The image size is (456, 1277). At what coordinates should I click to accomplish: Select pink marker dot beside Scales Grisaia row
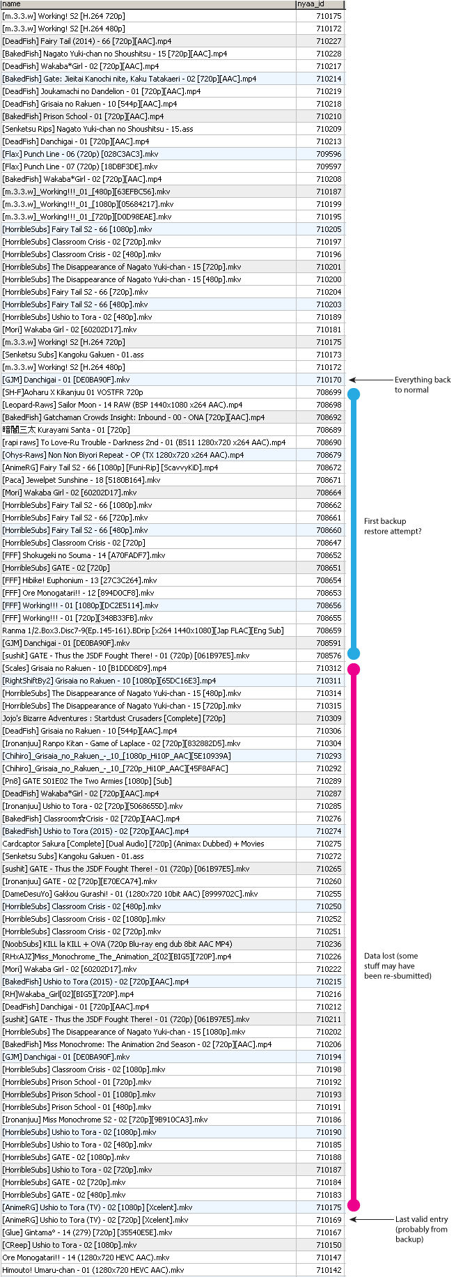(x=354, y=670)
